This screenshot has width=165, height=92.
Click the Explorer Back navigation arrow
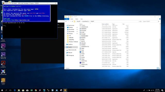click(66, 21)
